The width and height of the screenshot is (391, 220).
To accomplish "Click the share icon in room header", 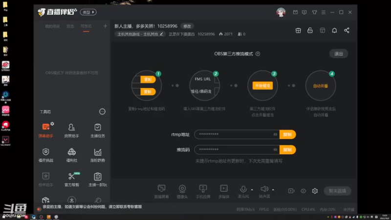I will click(347, 30).
